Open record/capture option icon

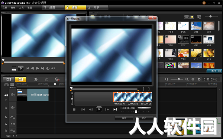(57, 79)
